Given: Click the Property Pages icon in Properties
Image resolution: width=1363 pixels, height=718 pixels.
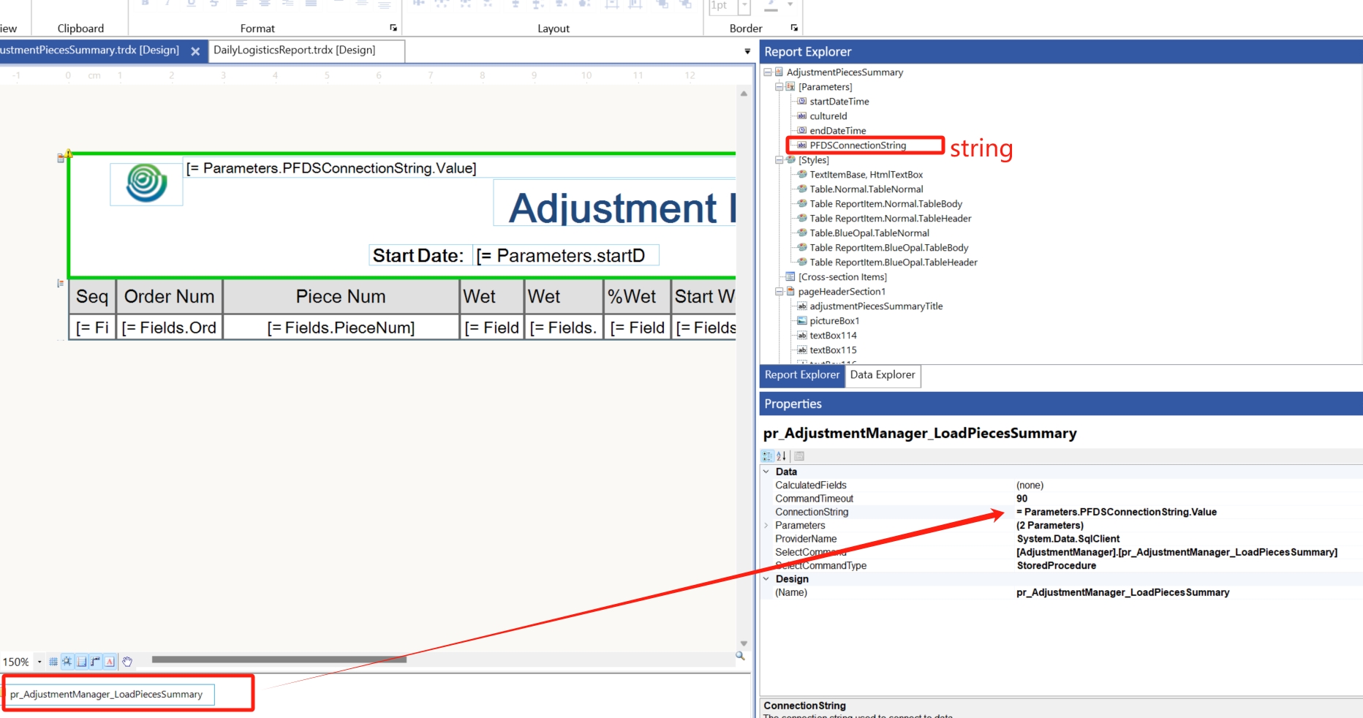Looking at the screenshot, I should point(799,456).
